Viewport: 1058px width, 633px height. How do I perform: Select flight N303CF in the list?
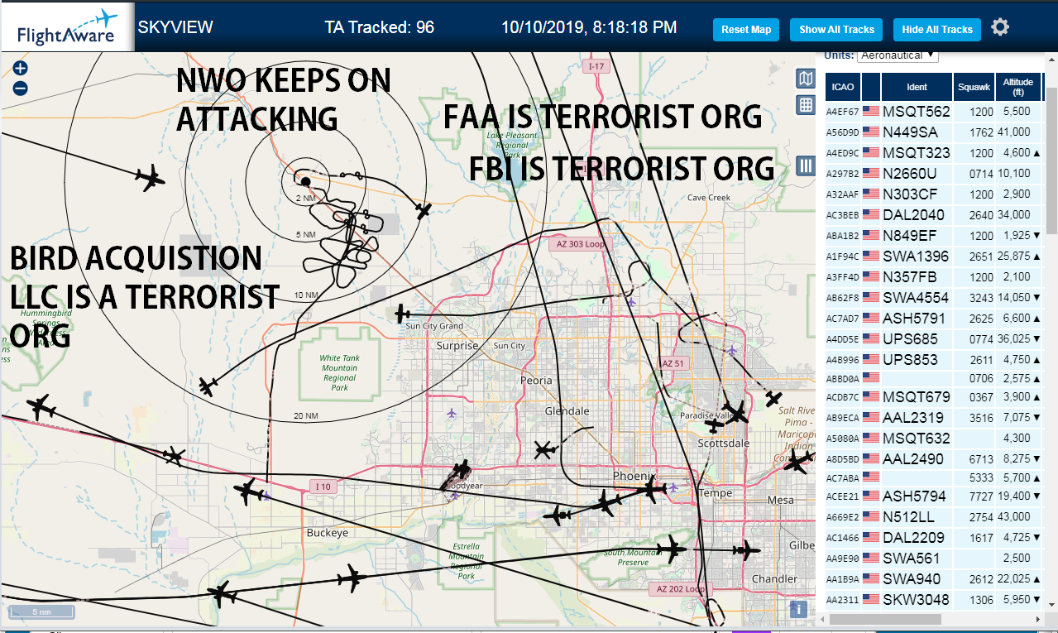coord(933,194)
